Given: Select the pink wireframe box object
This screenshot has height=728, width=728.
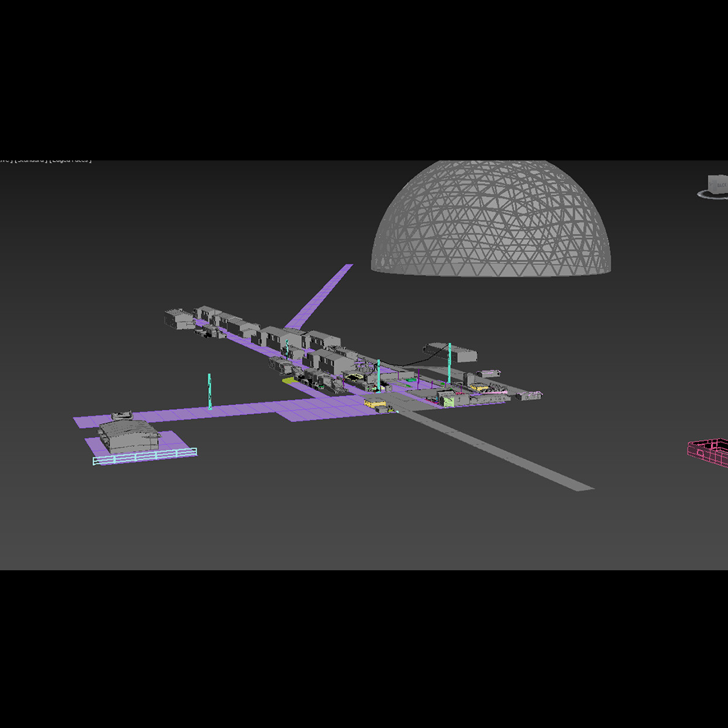Looking at the screenshot, I should click(709, 452).
